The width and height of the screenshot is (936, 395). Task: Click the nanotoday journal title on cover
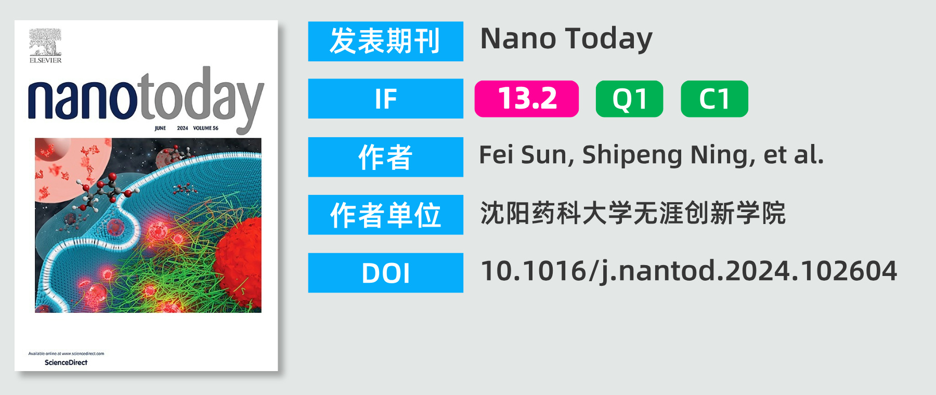146,98
